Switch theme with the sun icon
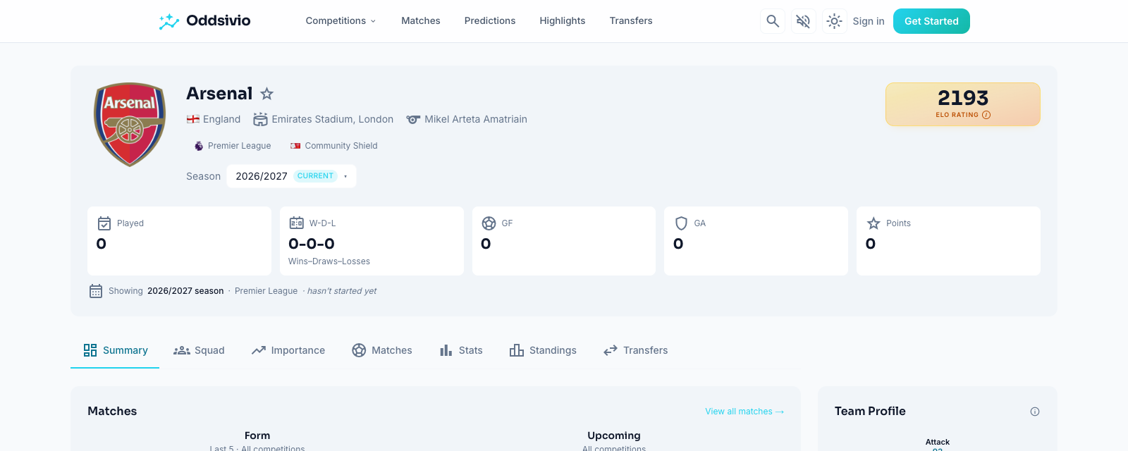 pos(834,21)
